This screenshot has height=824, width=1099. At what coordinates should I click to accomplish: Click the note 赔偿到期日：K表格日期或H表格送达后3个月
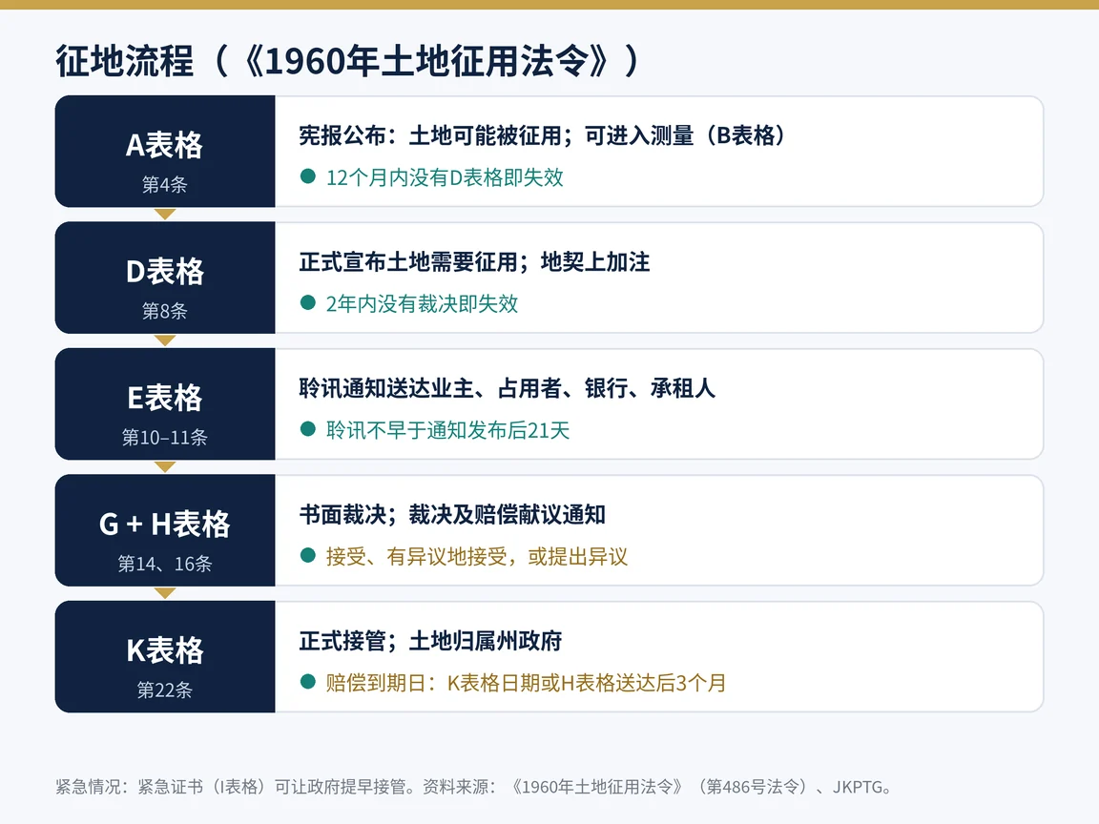pyautogui.click(x=527, y=683)
